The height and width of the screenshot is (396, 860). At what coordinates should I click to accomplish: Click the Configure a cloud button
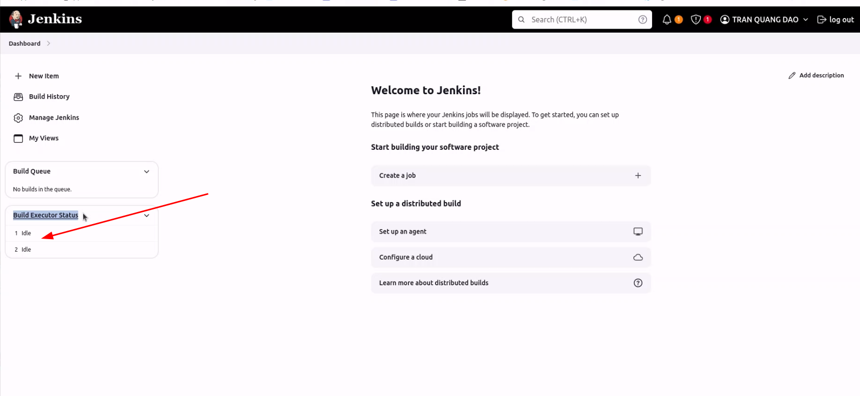511,257
